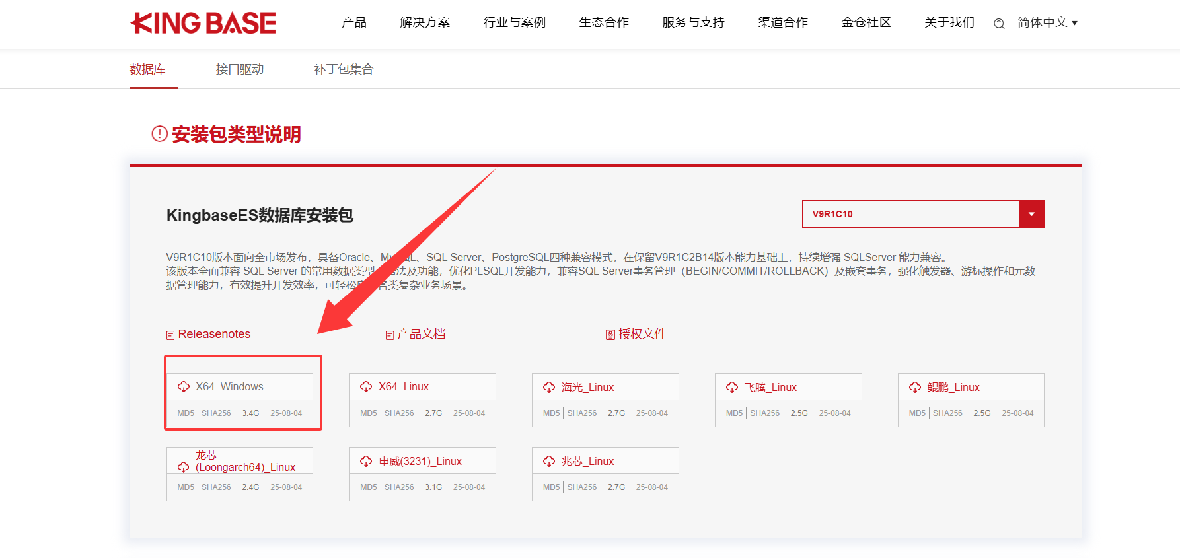Screen dimensions: 1180x558
Task: Download the 申威(3231)_Linux package
Action: tap(420, 462)
